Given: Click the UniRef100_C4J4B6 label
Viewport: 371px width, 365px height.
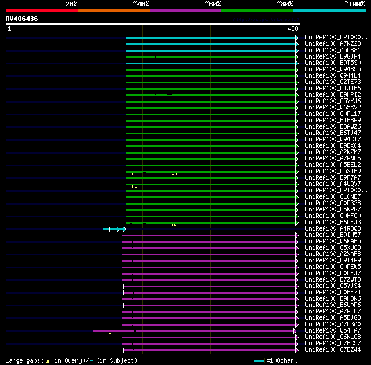Looking at the screenshot, I should coord(333,89).
